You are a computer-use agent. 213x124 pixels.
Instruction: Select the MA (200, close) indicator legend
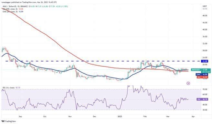click(x=13, y=9)
